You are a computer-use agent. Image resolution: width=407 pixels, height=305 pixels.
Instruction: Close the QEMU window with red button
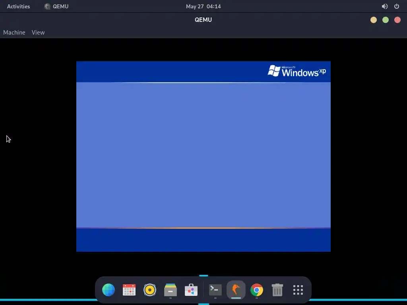[397, 20]
